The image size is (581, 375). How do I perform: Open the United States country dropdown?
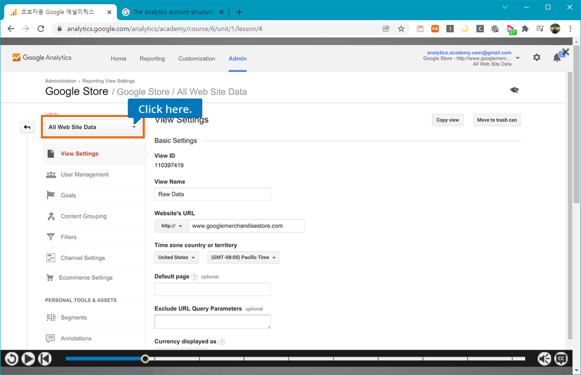tap(176, 258)
